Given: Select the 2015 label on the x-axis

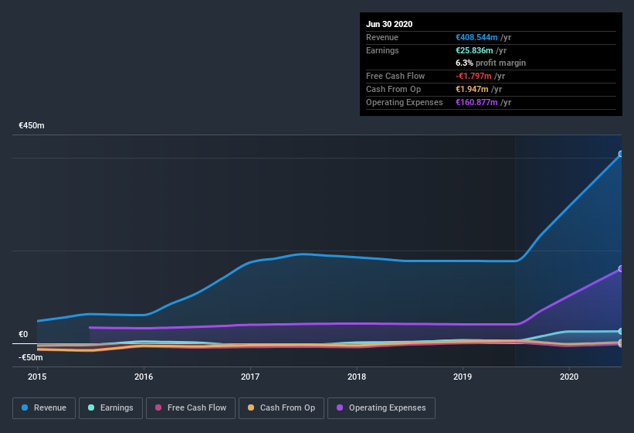Looking at the screenshot, I should point(37,377).
